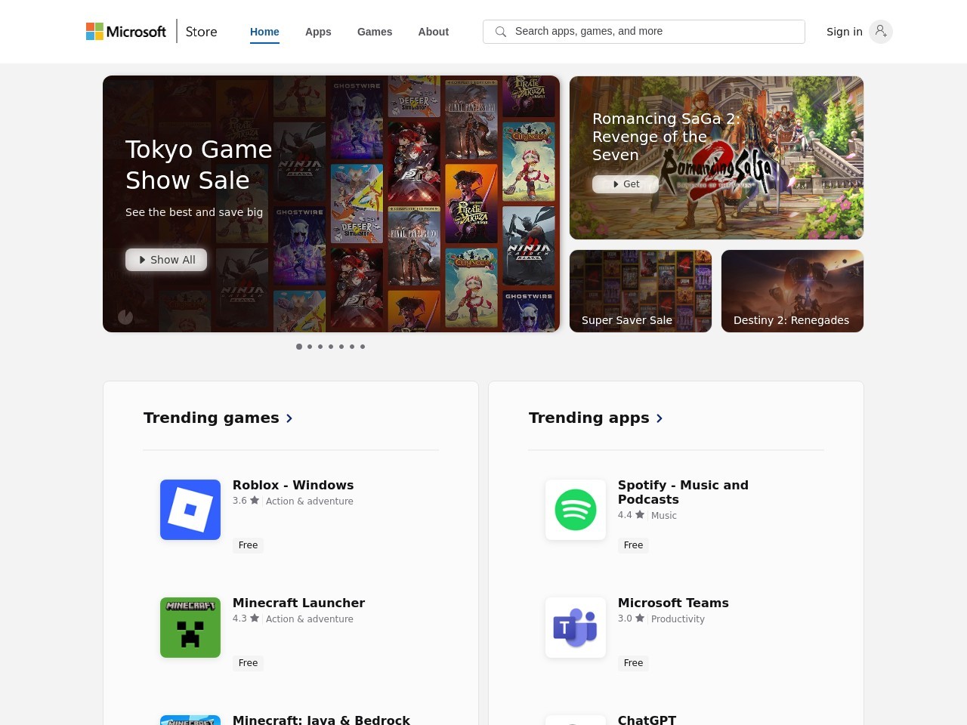The image size is (967, 725).
Task: Open the Spotify app icon
Action: [x=576, y=510]
